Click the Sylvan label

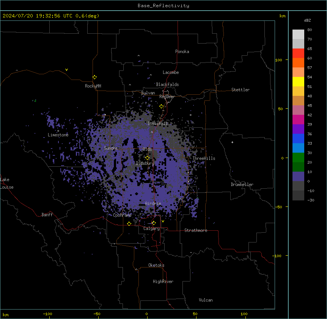click(148, 93)
